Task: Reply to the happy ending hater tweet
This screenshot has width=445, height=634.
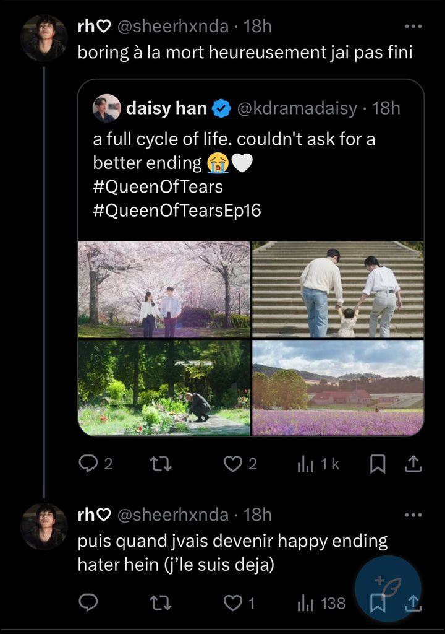Action: (x=88, y=602)
